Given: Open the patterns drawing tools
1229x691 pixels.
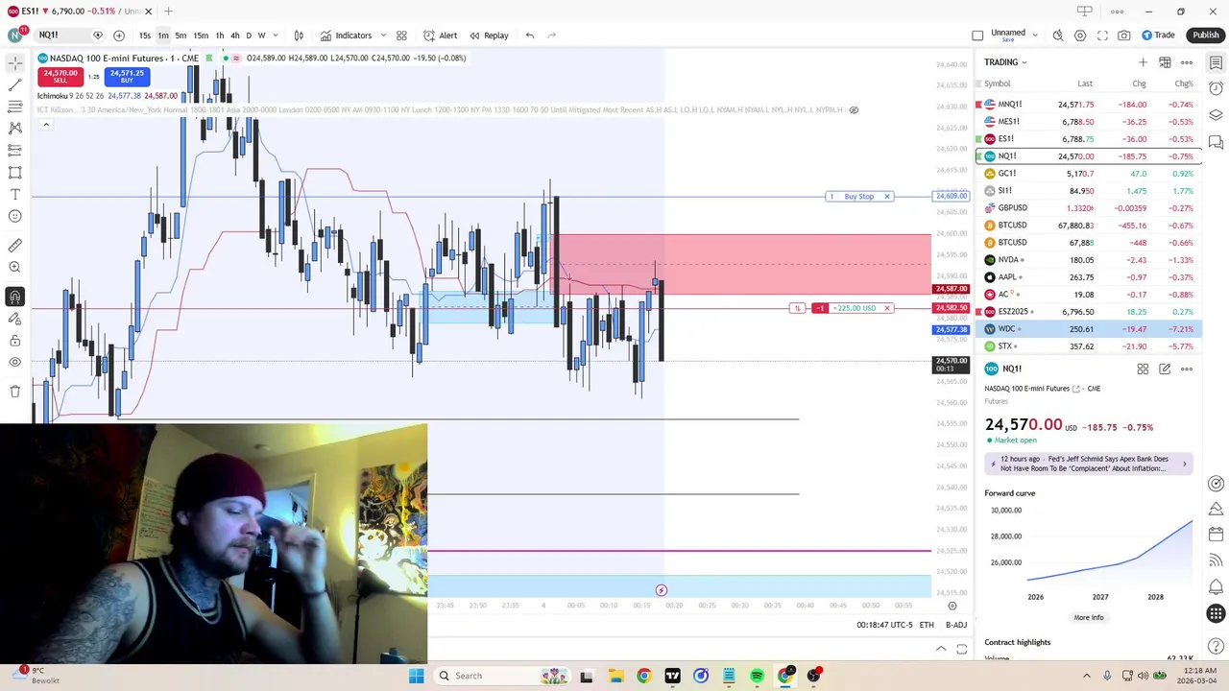Looking at the screenshot, I should pyautogui.click(x=14, y=128).
